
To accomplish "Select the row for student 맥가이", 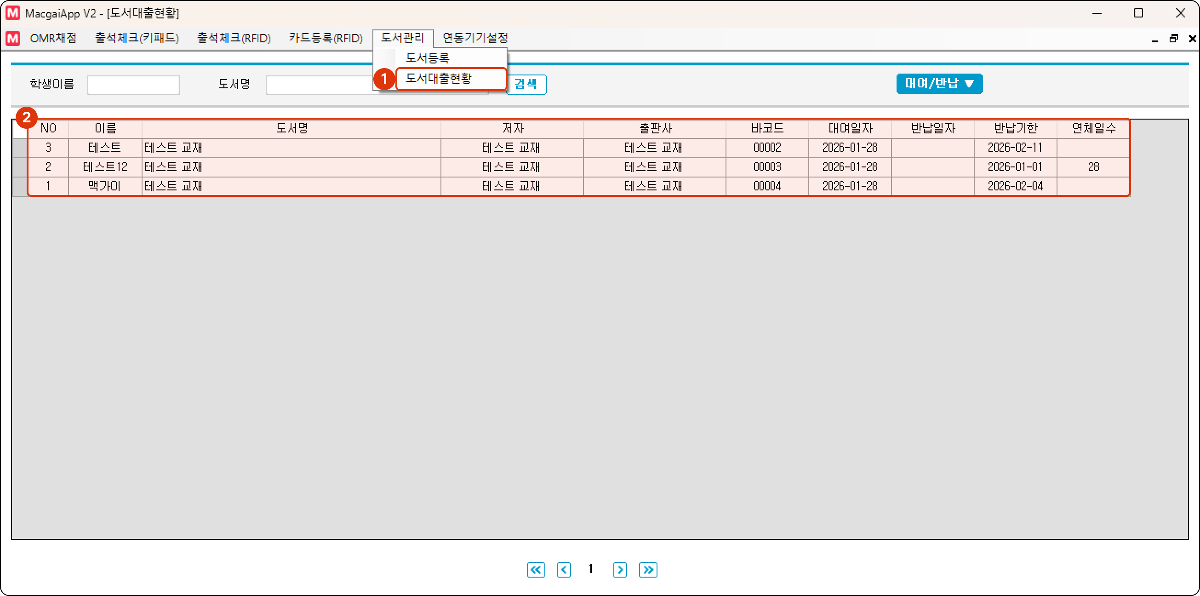I will point(104,186).
